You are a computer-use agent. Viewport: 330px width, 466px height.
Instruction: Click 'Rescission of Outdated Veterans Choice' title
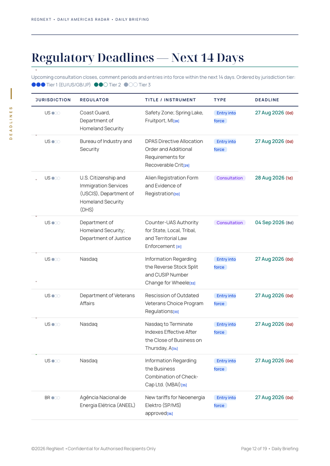(174, 304)
